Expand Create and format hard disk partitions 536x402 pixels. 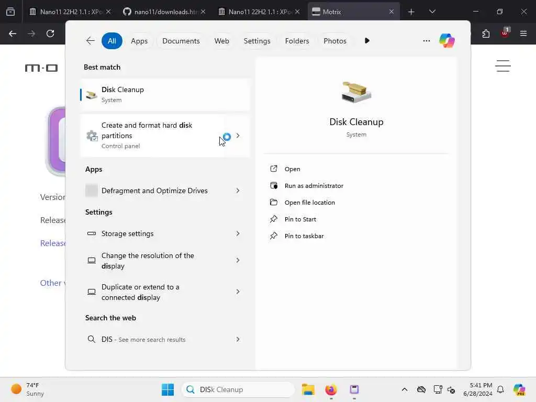pos(238,136)
